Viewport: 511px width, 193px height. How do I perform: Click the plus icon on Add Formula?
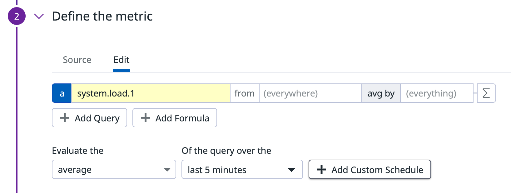tap(145, 118)
